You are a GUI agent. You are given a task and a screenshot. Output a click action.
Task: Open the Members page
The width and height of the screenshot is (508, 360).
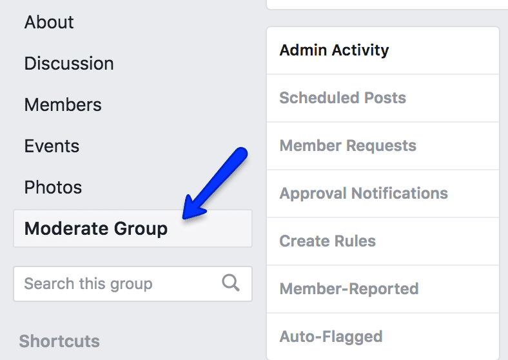[63, 105]
